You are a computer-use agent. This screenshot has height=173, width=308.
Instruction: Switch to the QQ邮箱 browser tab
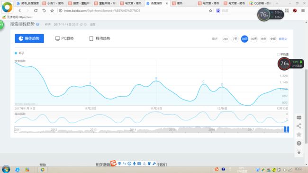(x=261, y=3)
